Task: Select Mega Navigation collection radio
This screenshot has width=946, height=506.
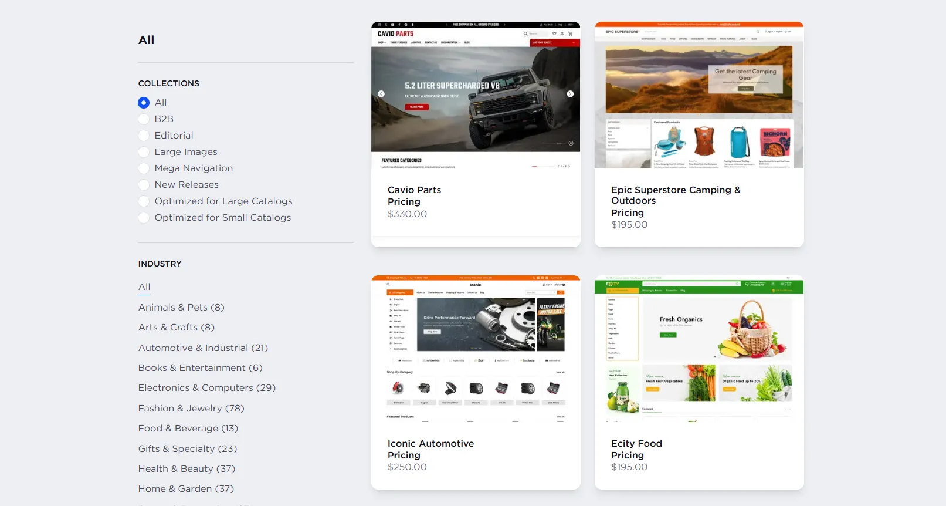Action: 144,168
